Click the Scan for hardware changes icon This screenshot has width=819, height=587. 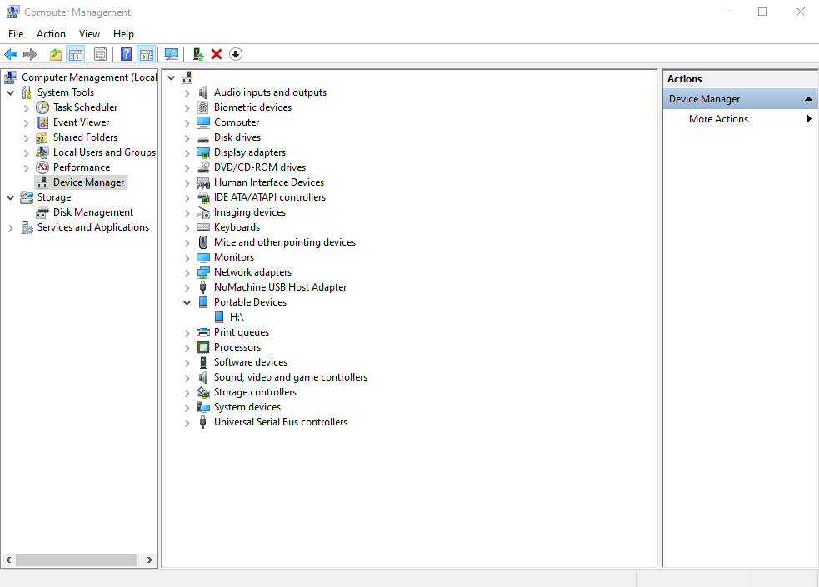[172, 53]
